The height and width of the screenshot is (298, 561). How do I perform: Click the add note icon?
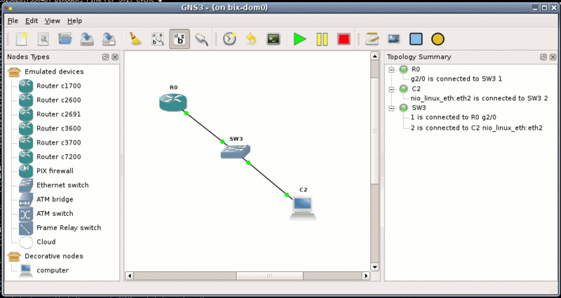(x=372, y=39)
